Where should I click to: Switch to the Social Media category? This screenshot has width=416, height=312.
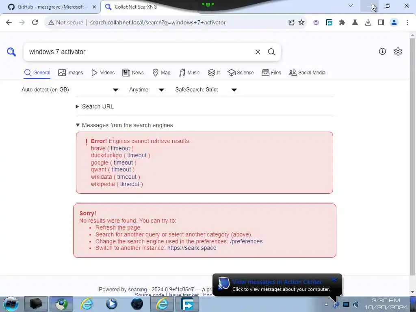(x=307, y=73)
